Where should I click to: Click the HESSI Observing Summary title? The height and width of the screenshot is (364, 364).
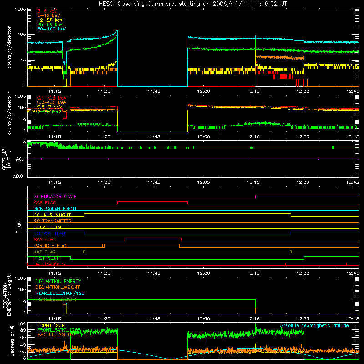tap(192, 4)
